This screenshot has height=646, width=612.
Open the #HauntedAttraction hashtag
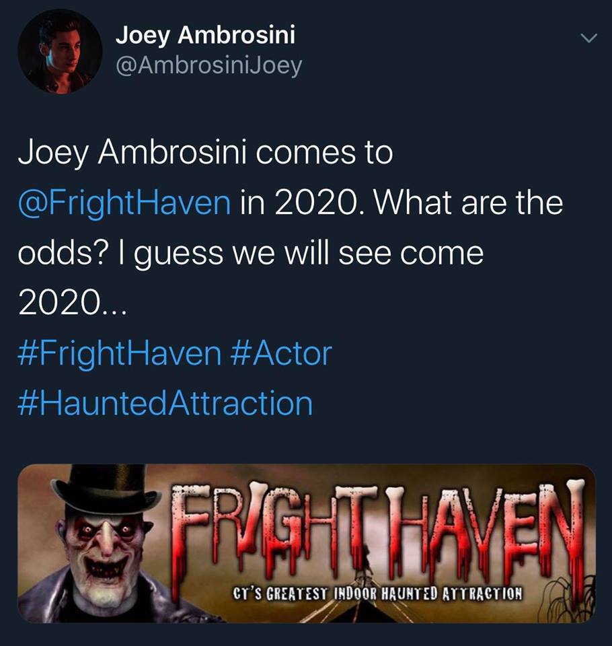(165, 403)
